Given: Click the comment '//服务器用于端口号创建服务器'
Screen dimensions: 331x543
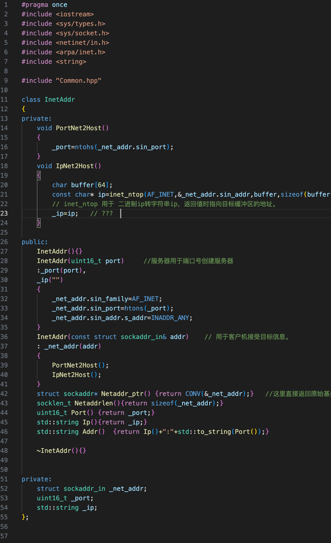Looking at the screenshot, I should click(188, 261).
